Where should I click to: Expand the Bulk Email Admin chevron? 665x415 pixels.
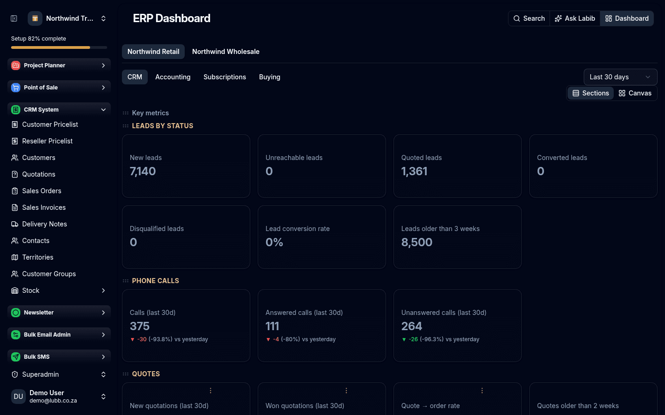103,335
